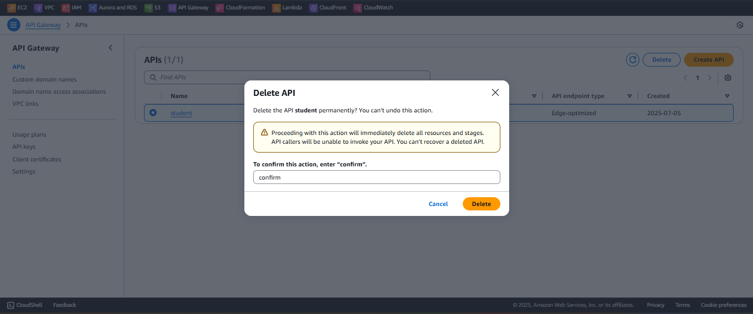Click API Gateway breadcrumb link

click(x=43, y=25)
